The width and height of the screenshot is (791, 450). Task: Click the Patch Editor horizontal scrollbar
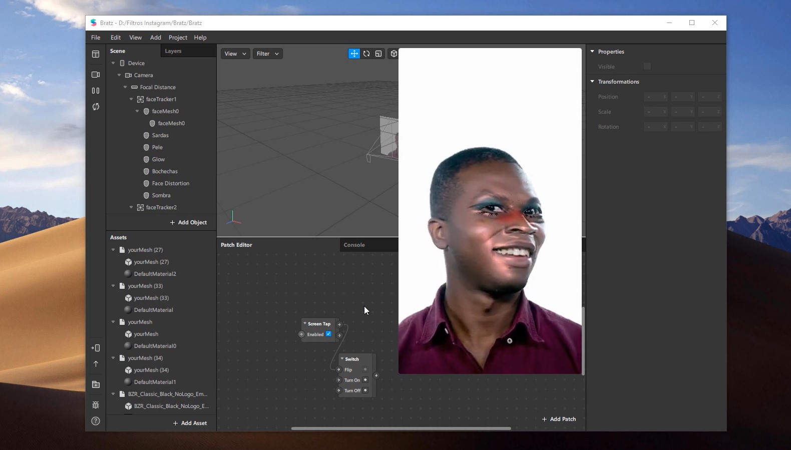[x=401, y=428]
